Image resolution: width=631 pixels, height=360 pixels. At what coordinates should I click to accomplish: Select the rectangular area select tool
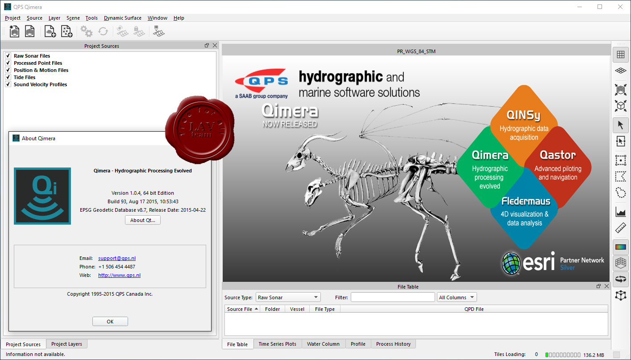click(x=620, y=160)
